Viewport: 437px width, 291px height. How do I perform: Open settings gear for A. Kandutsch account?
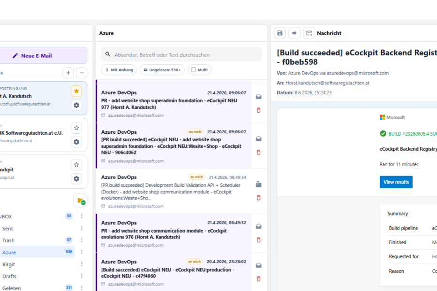click(x=77, y=105)
